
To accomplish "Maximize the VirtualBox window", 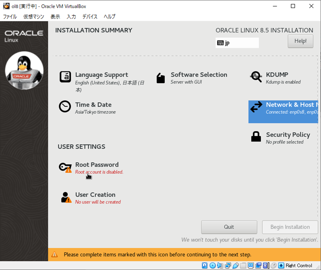I will point(293,6).
